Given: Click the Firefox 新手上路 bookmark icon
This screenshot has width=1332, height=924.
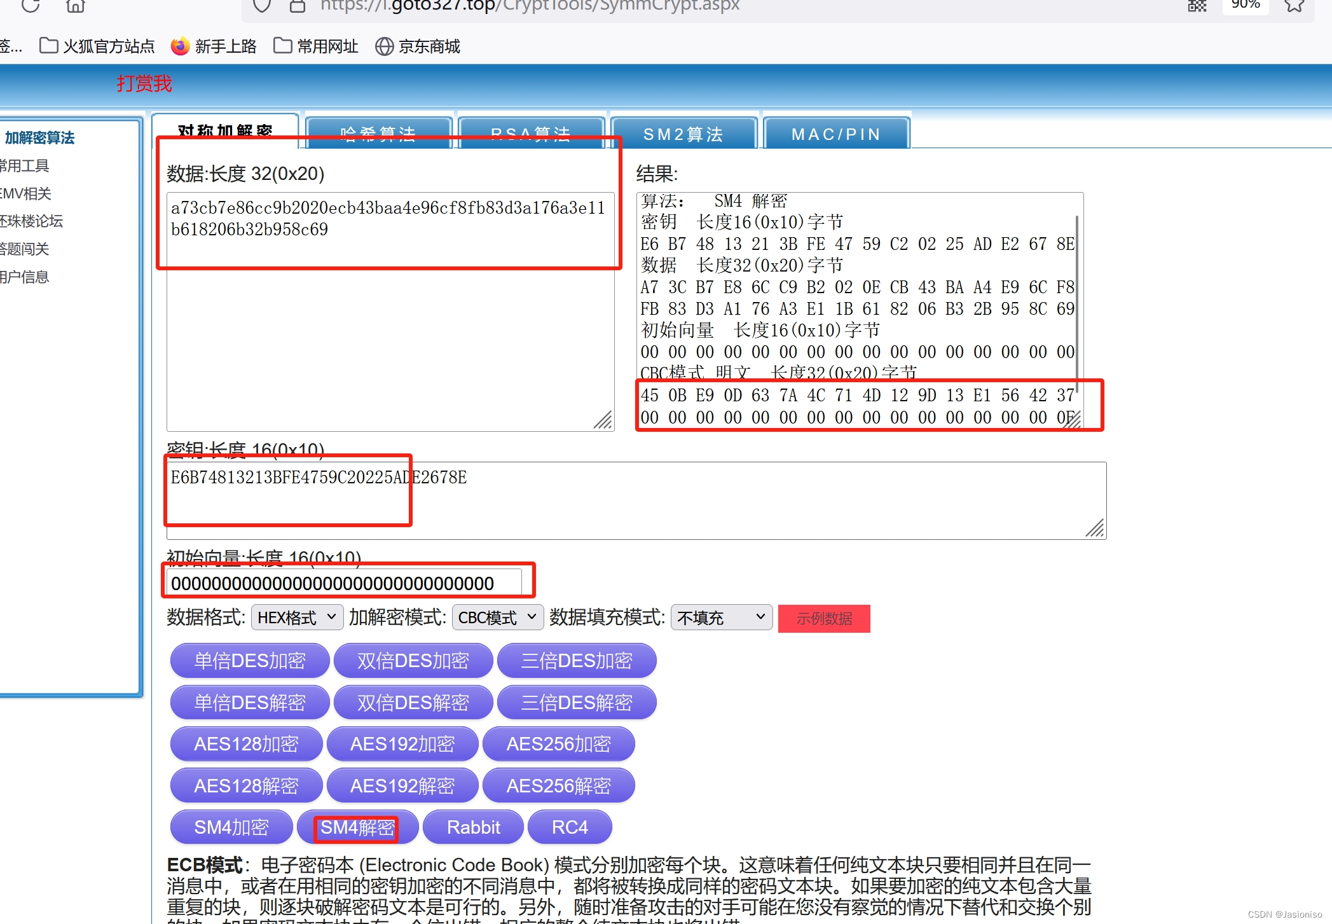Looking at the screenshot, I should click(x=181, y=46).
